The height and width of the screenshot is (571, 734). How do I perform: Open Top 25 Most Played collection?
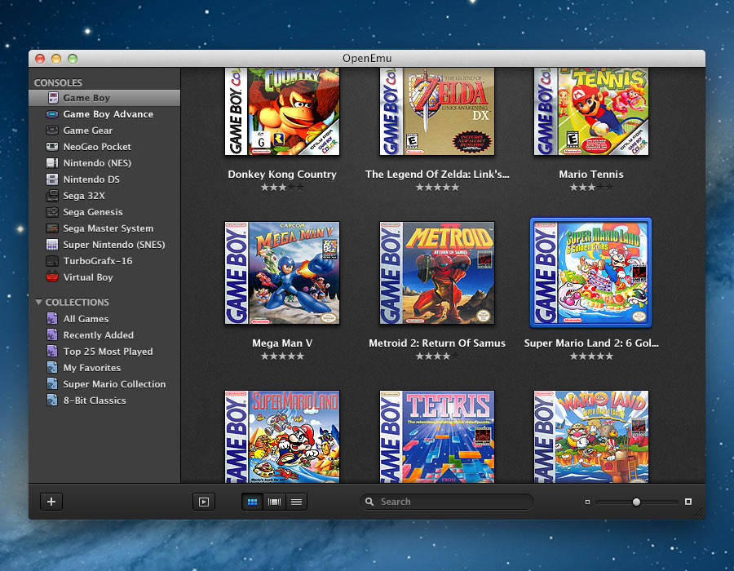coord(104,352)
